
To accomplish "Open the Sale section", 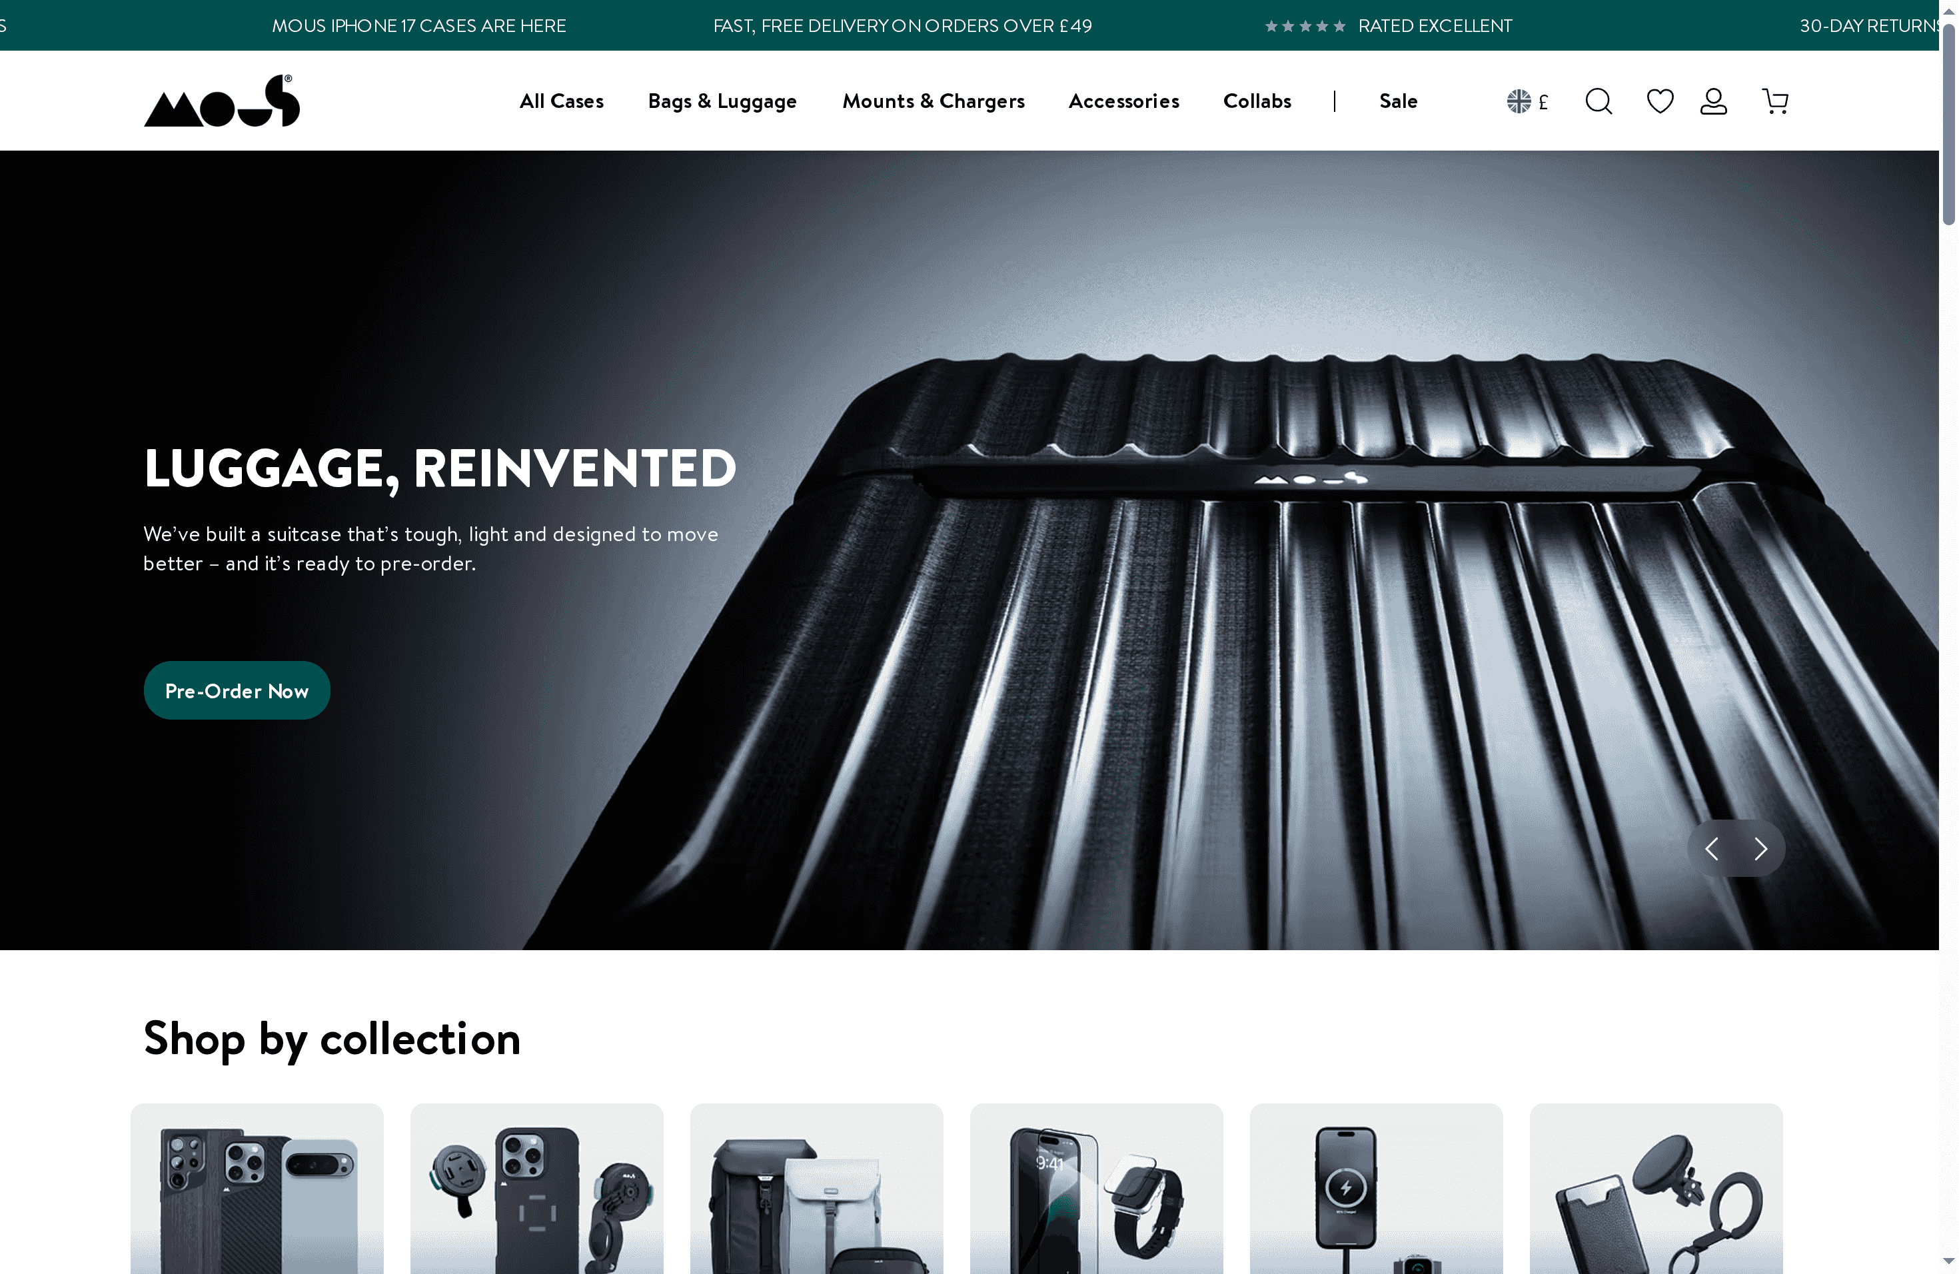I will pyautogui.click(x=1398, y=101).
